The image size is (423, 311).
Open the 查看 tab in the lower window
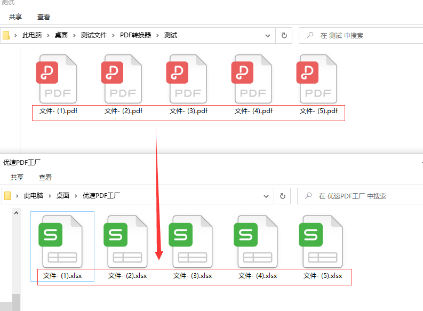pos(45,177)
